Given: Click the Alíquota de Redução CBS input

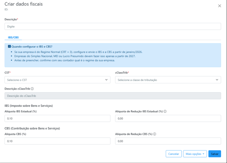Looking at the screenshot, I should pyautogui.click(x=168, y=141).
